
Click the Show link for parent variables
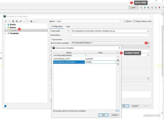pos(117,111)
